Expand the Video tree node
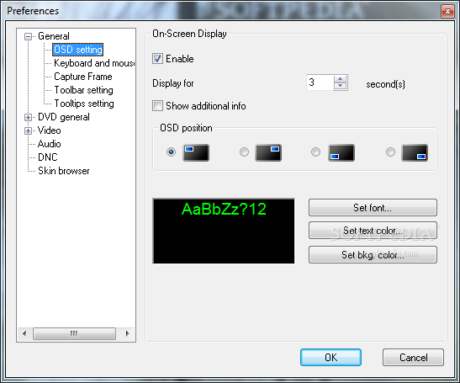This screenshot has width=460, height=383. (28, 130)
